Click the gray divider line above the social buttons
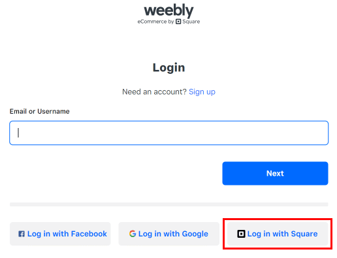Screen dimensions: 337x258 pyautogui.click(x=169, y=204)
